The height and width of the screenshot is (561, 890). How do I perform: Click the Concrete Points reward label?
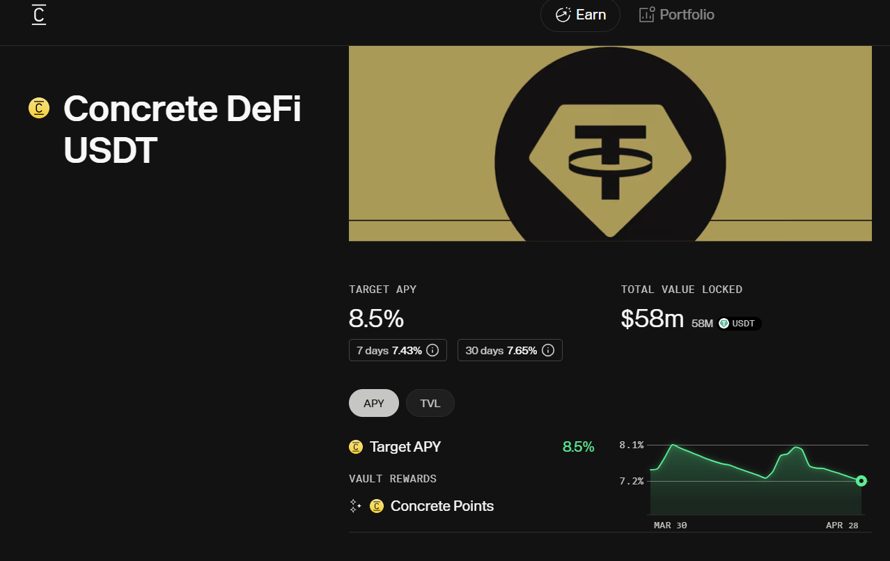tap(442, 506)
